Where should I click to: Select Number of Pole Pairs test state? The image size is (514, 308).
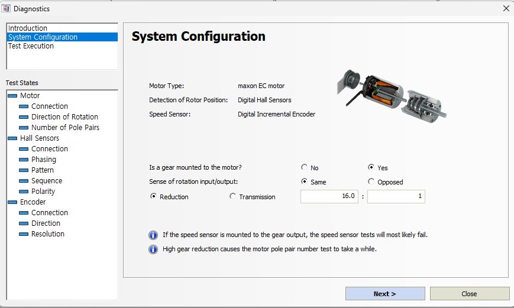point(65,128)
